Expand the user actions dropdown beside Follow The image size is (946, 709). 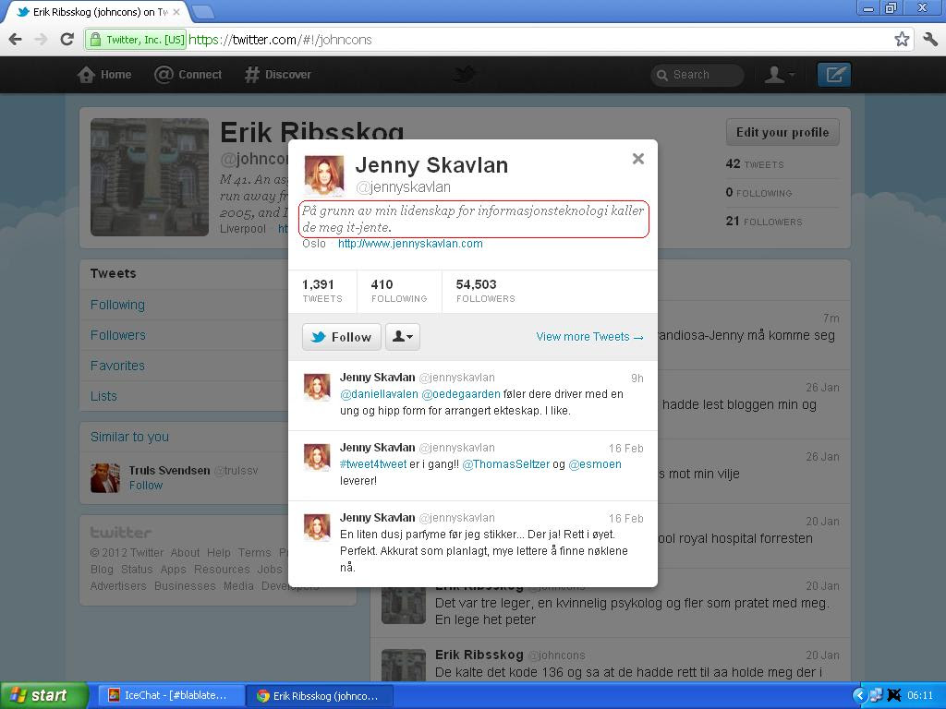(403, 337)
